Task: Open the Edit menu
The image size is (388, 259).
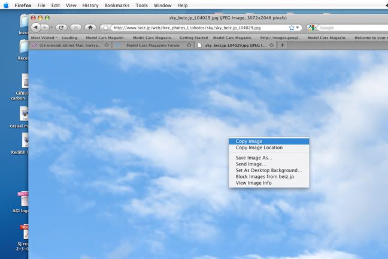Action: click(x=56, y=5)
